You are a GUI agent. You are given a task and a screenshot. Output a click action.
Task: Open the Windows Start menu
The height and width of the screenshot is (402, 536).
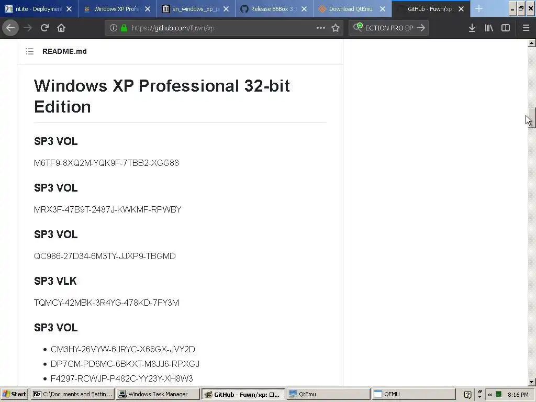click(14, 394)
